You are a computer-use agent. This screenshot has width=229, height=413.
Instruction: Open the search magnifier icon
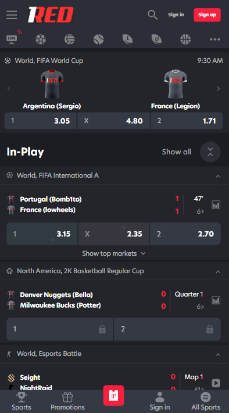coord(152,15)
